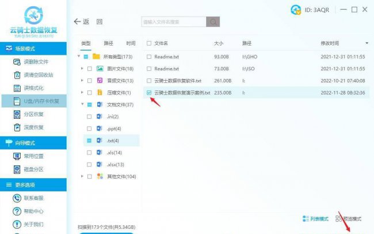Open the 修改时间 column sort dropdown arrow
374x234 pixels.
tap(367, 43)
